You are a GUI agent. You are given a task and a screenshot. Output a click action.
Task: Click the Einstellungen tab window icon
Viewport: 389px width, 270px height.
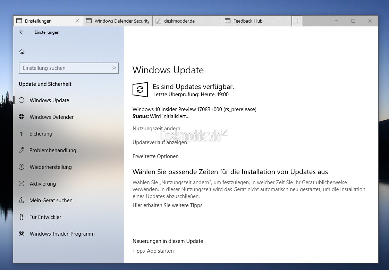click(19, 21)
